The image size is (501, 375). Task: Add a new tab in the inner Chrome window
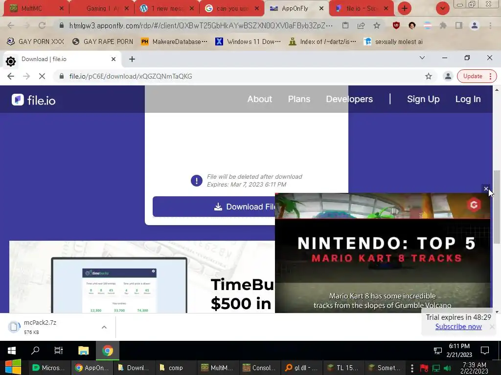pos(132,59)
